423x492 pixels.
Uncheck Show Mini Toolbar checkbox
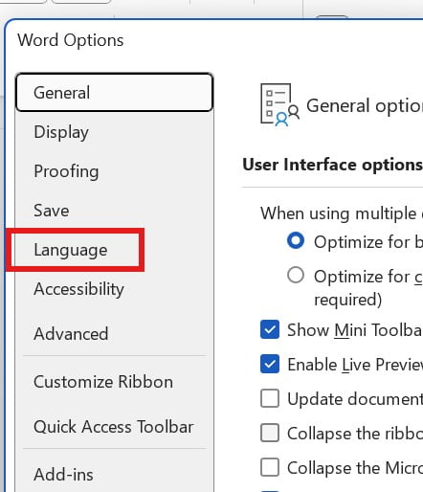pyautogui.click(x=270, y=329)
